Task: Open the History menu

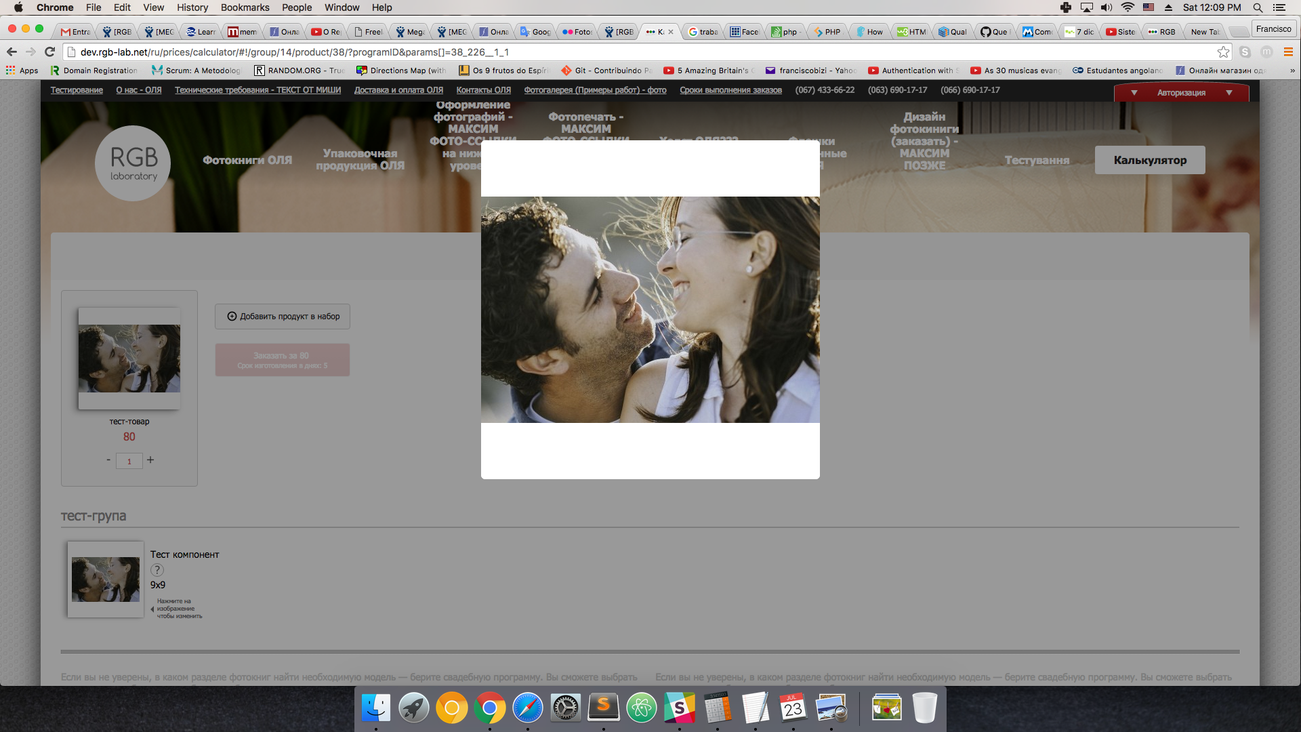Action: coord(192,7)
